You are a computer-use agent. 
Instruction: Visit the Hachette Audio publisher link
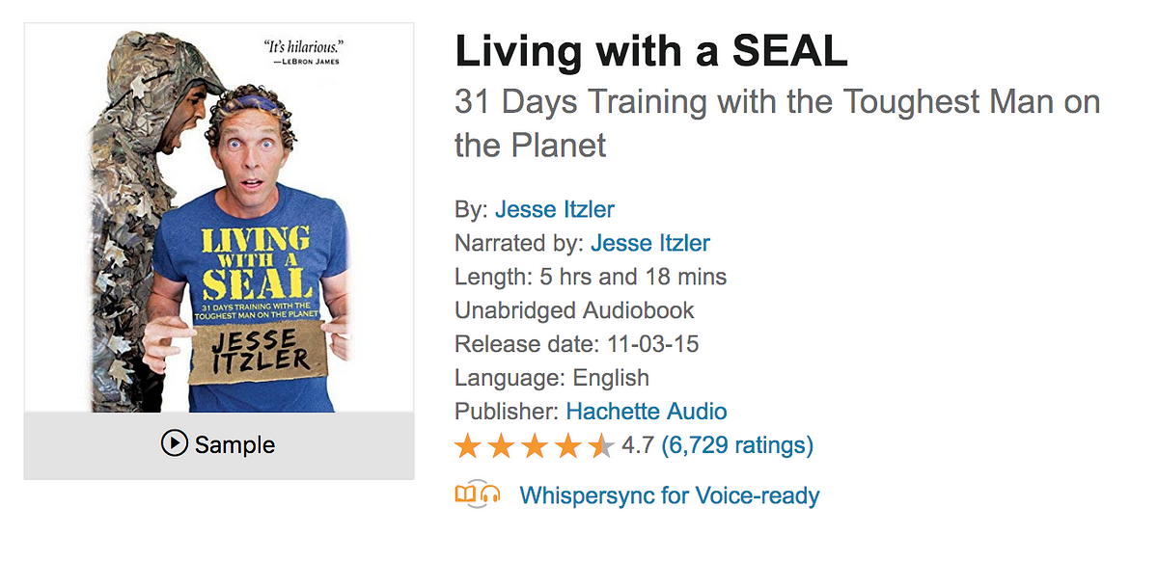[x=647, y=412]
